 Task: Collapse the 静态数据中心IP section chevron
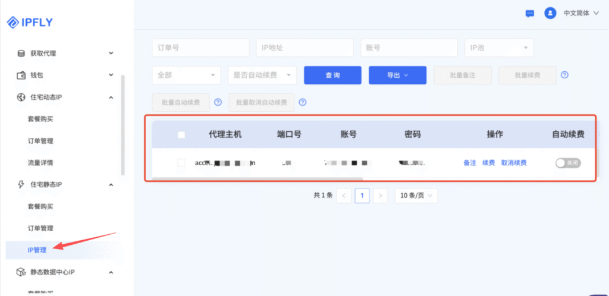111,272
